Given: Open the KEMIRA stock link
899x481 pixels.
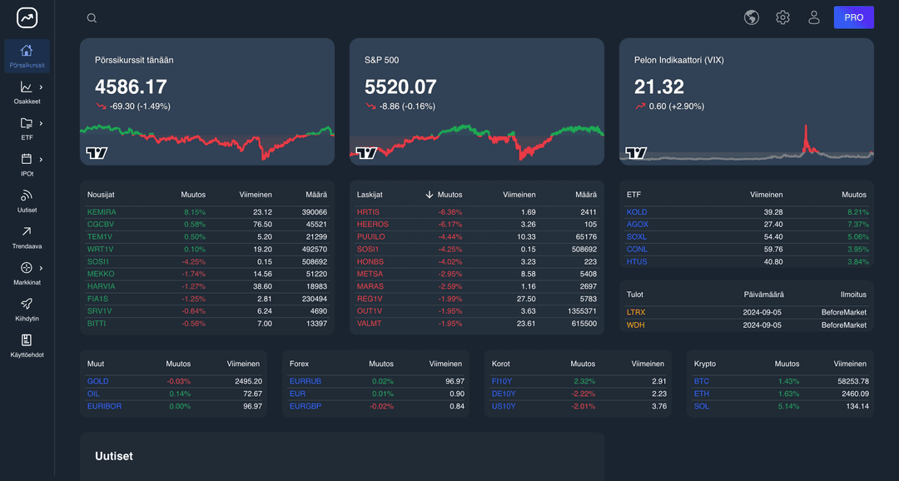Looking at the screenshot, I should tap(102, 212).
